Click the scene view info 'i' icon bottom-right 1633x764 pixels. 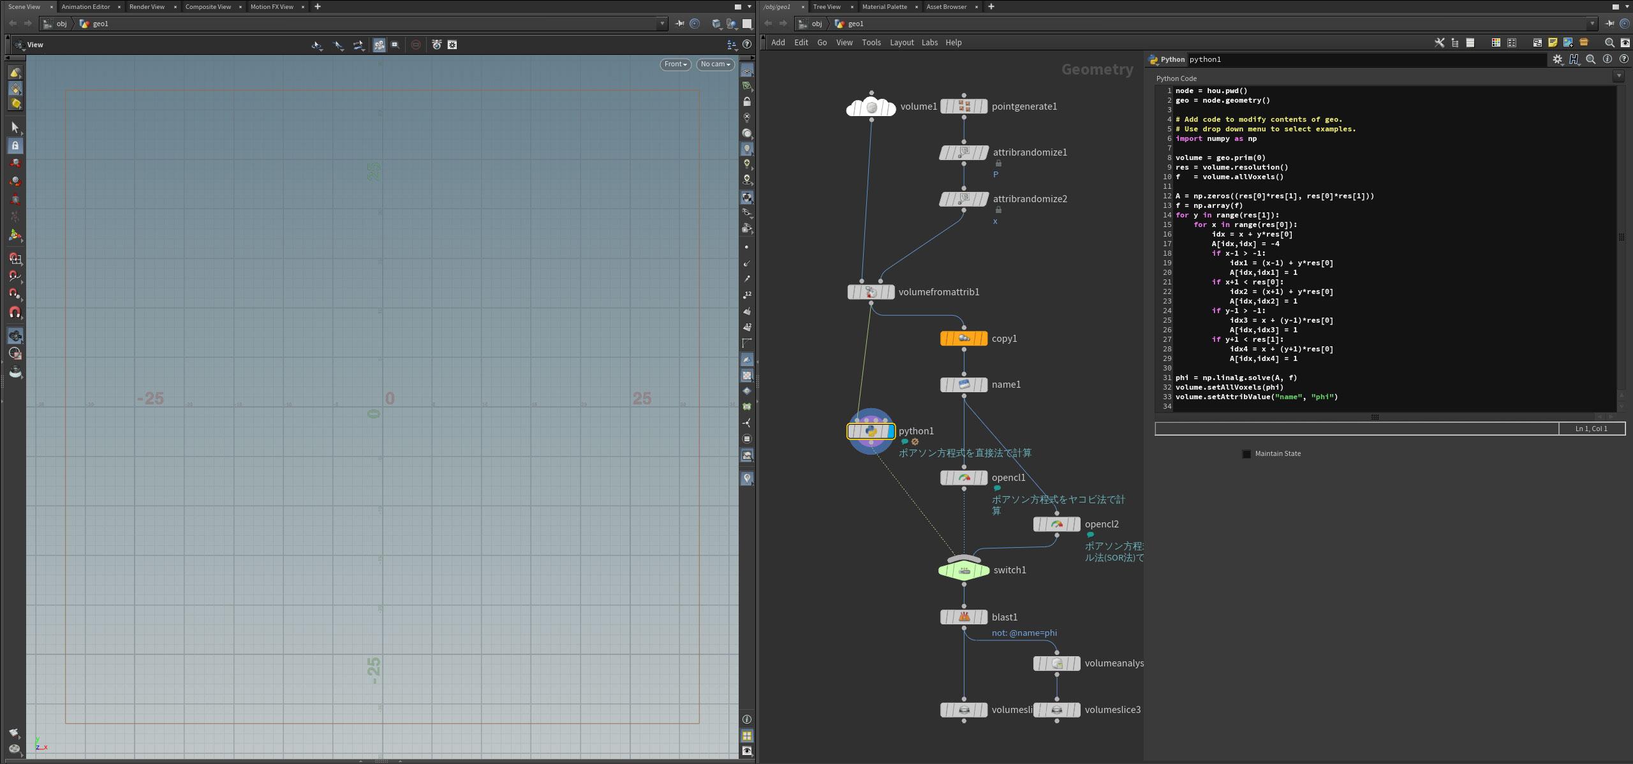pyautogui.click(x=747, y=719)
